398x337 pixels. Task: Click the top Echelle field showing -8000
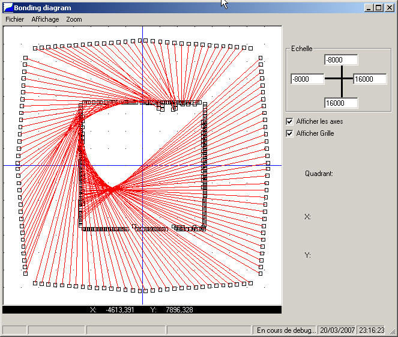[x=341, y=60]
